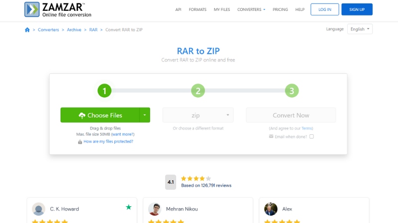
Task: Go to the home breadcrumb icon
Action: tap(27, 30)
